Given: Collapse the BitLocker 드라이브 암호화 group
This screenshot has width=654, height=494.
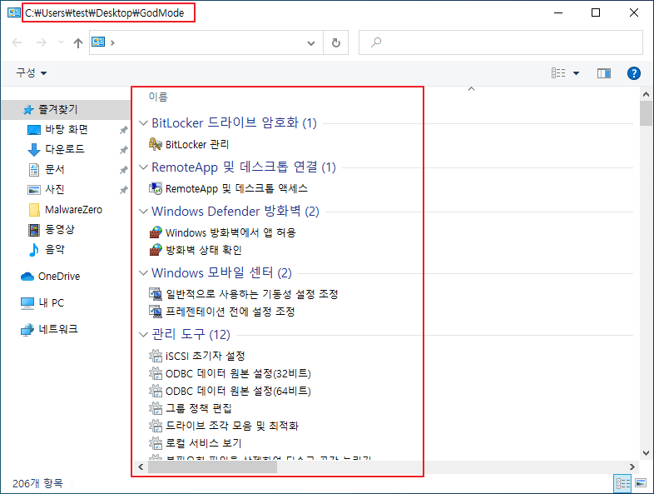Looking at the screenshot, I should (143, 123).
